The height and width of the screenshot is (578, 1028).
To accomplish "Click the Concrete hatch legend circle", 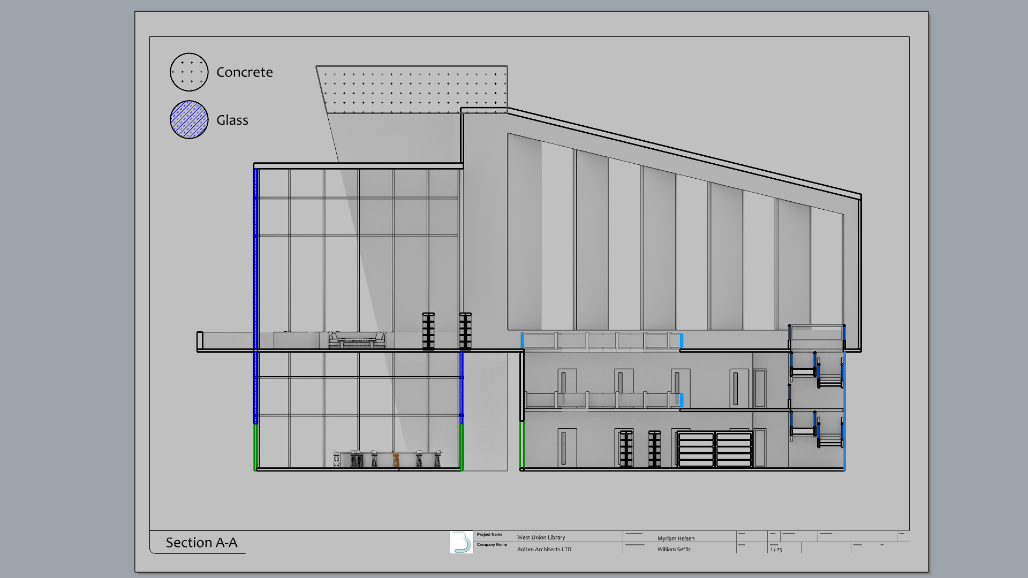I will tap(189, 72).
